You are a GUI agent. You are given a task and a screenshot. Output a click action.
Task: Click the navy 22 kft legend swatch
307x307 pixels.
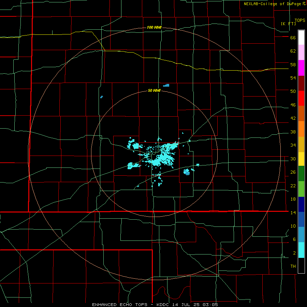[x=301, y=204]
